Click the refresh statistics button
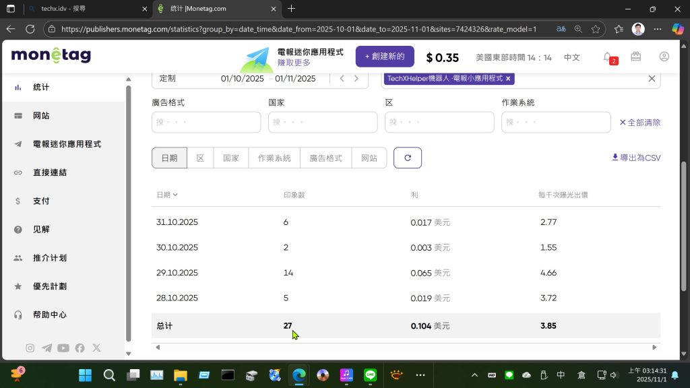 tap(407, 158)
